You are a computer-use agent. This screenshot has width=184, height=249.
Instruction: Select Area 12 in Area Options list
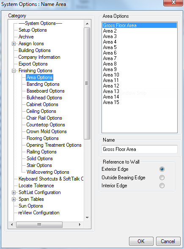pyautogui.click(x=140, y=86)
